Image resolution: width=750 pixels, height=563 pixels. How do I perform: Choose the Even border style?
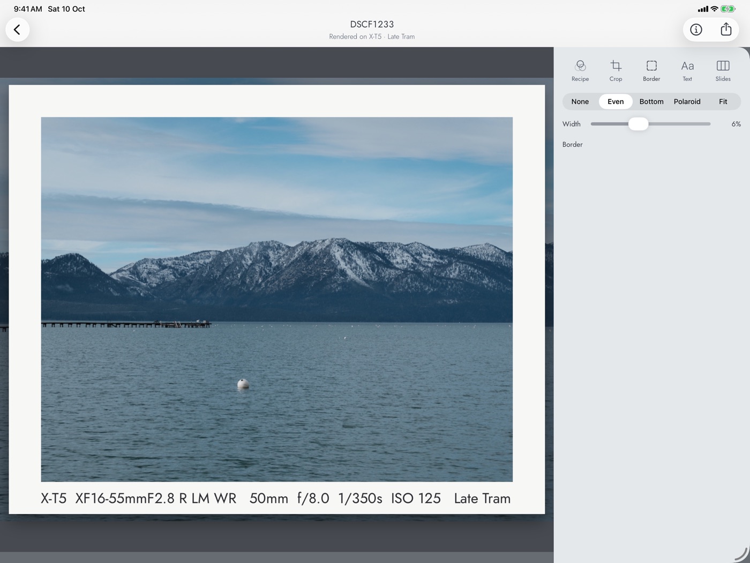[x=616, y=101]
